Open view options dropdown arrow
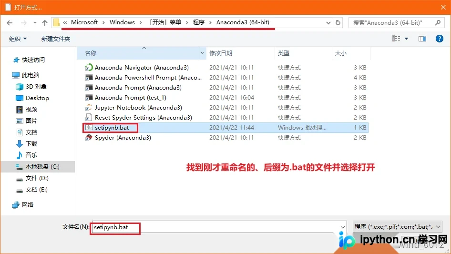The width and height of the screenshot is (451, 254). point(406,39)
